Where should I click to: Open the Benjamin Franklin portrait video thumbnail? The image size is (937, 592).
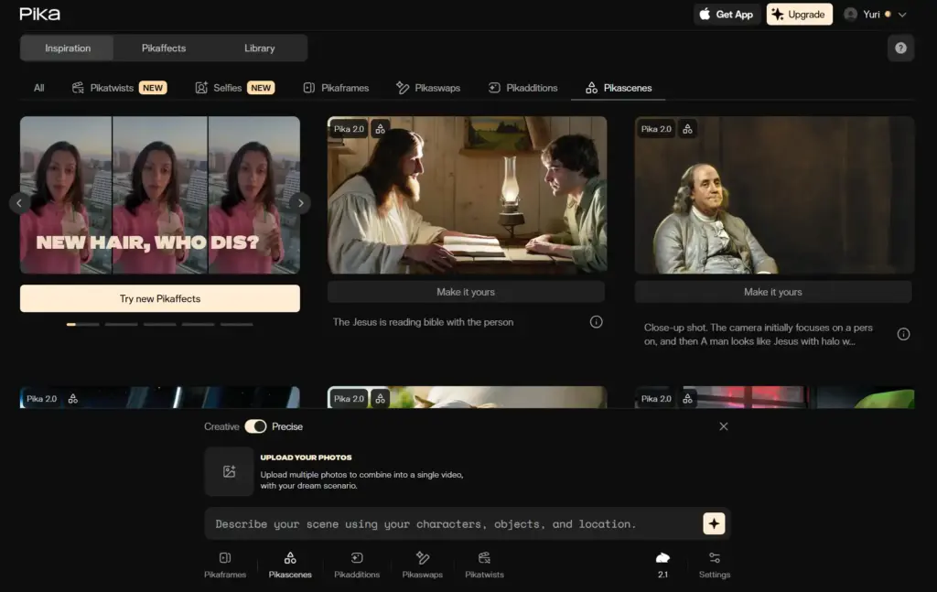[774, 195]
